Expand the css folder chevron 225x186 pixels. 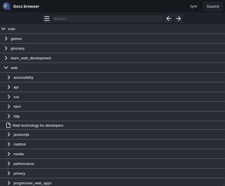tap(9, 97)
